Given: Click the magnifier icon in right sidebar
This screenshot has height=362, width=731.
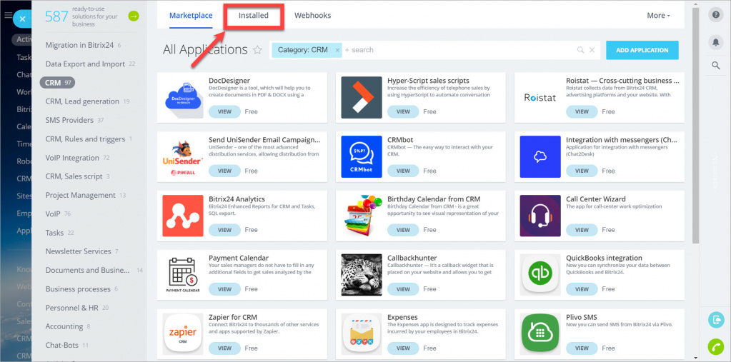Looking at the screenshot, I should (715, 66).
